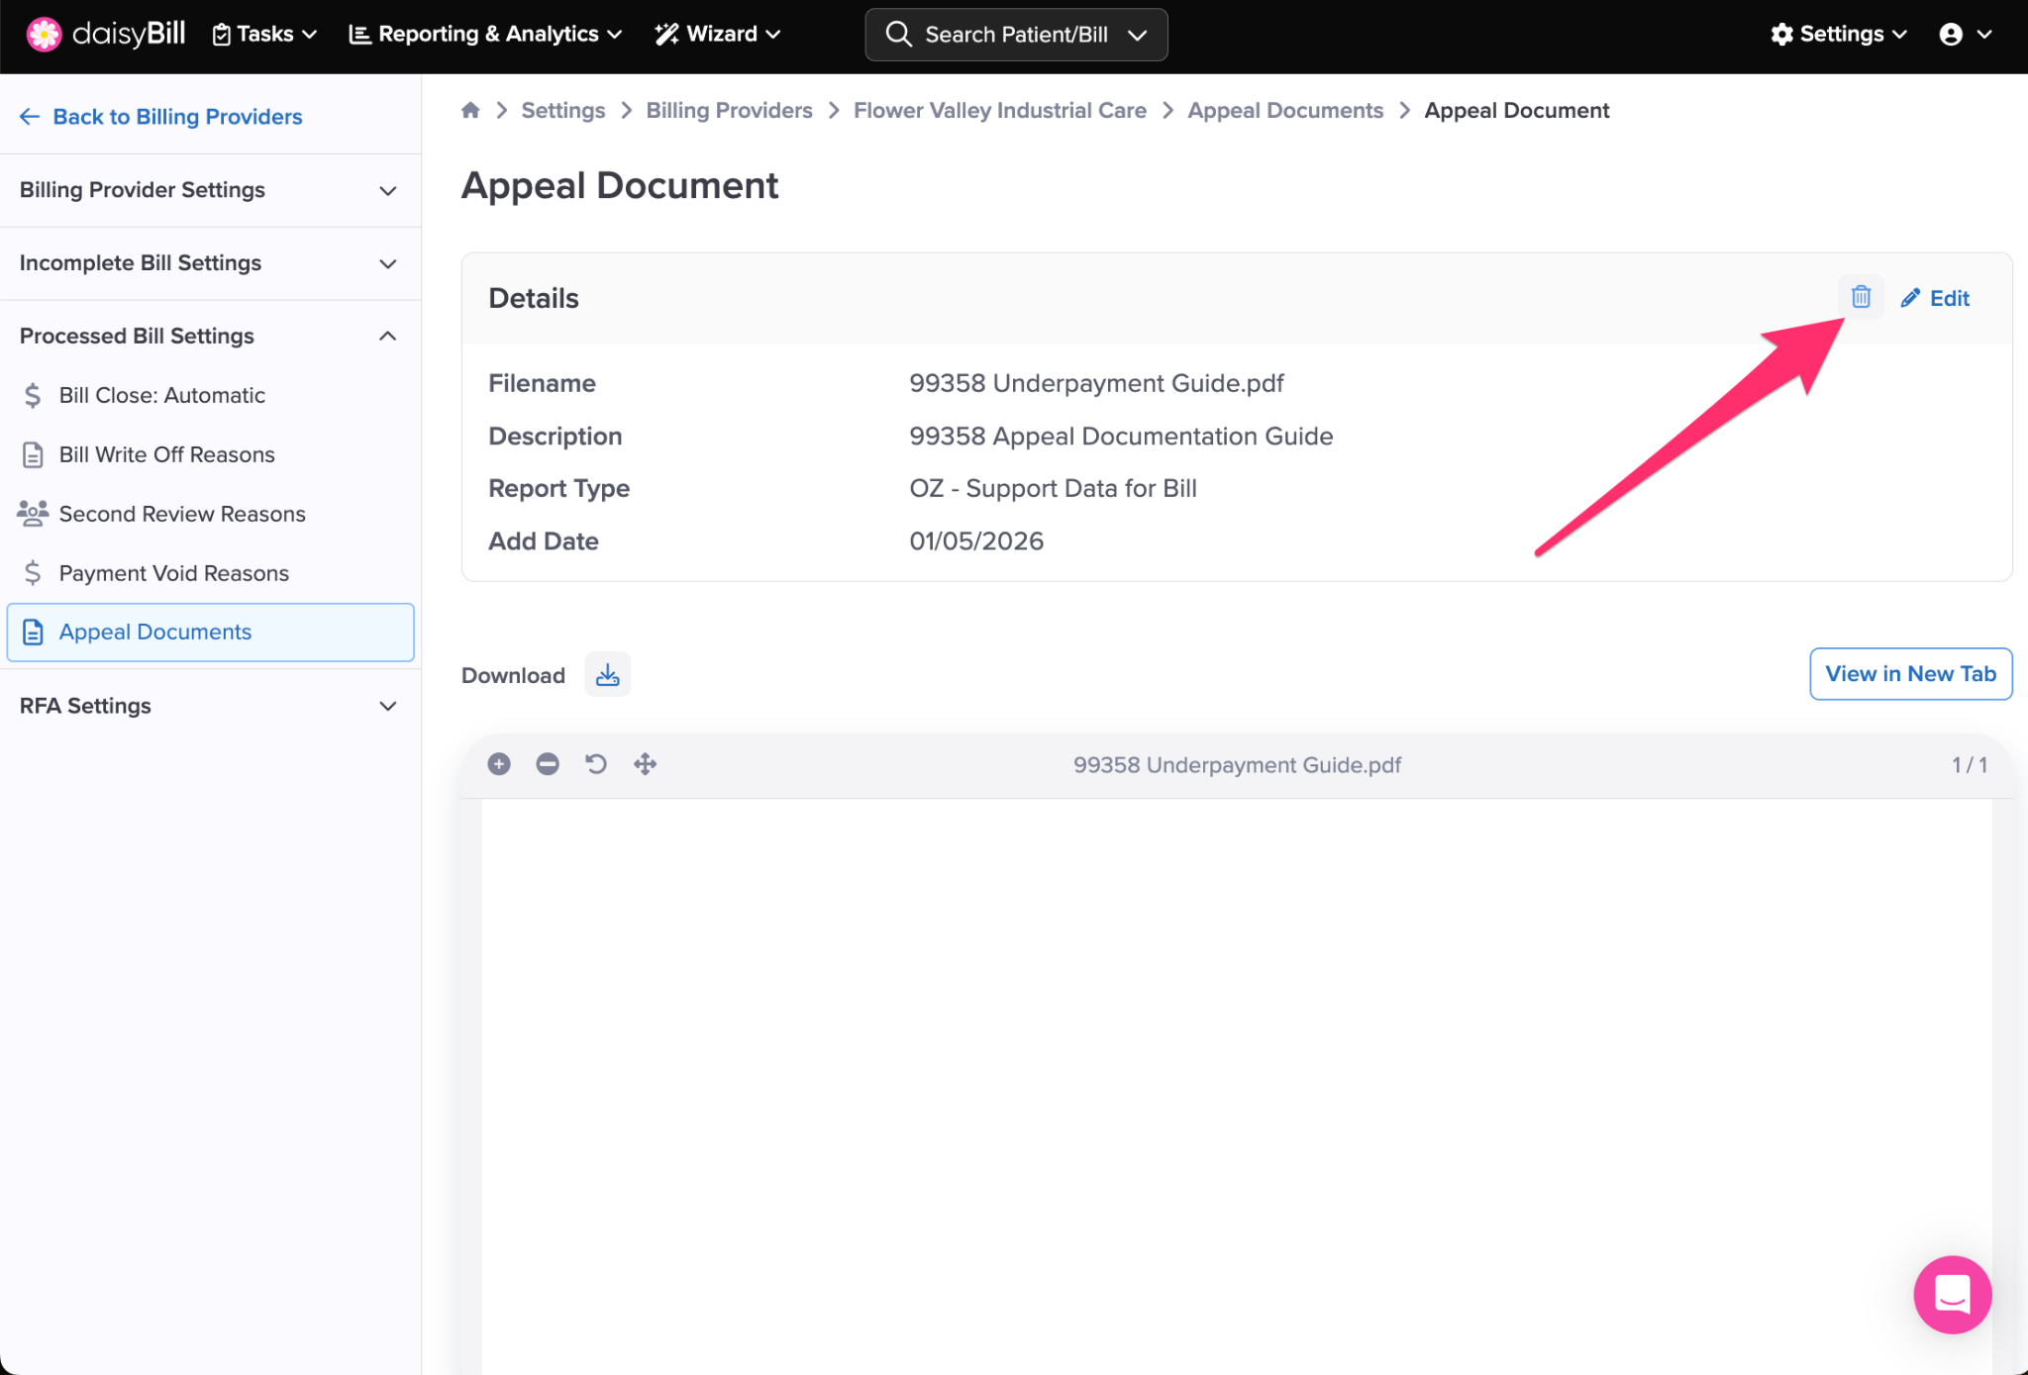This screenshot has width=2028, height=1375.
Task: Zoom out the PDF with minus icon
Action: click(x=548, y=764)
